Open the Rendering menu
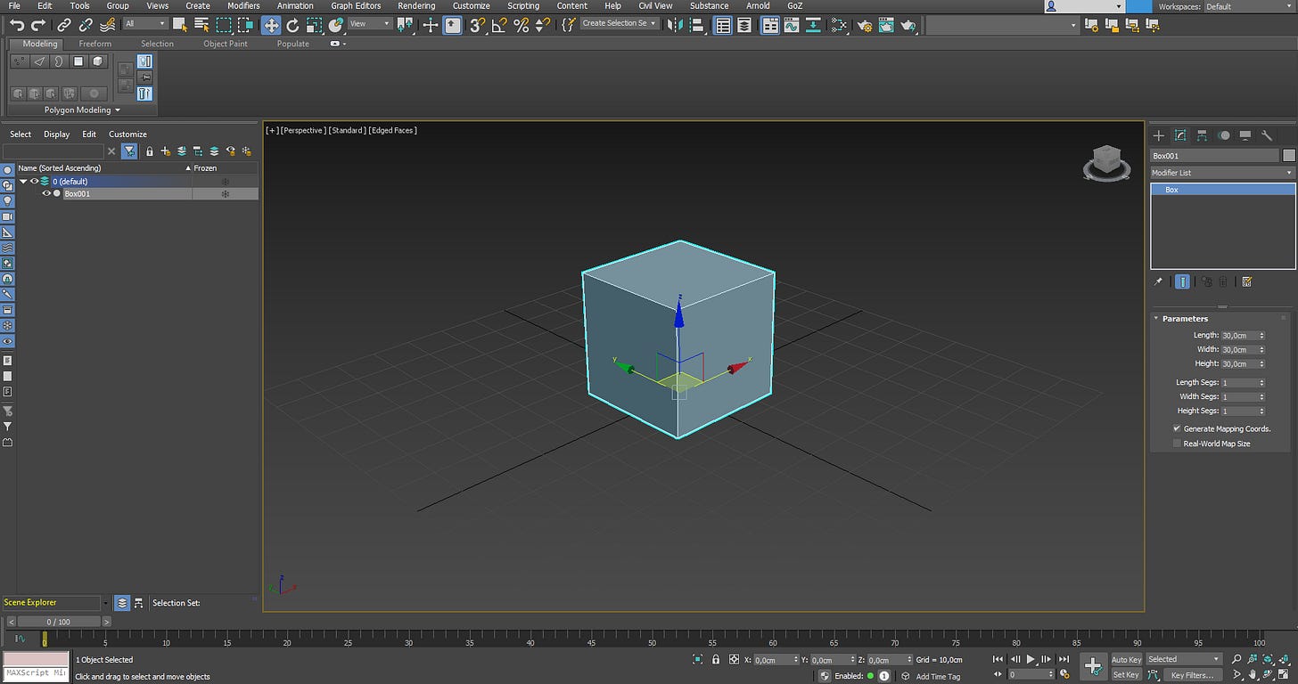Image resolution: width=1298 pixels, height=684 pixels. (416, 6)
